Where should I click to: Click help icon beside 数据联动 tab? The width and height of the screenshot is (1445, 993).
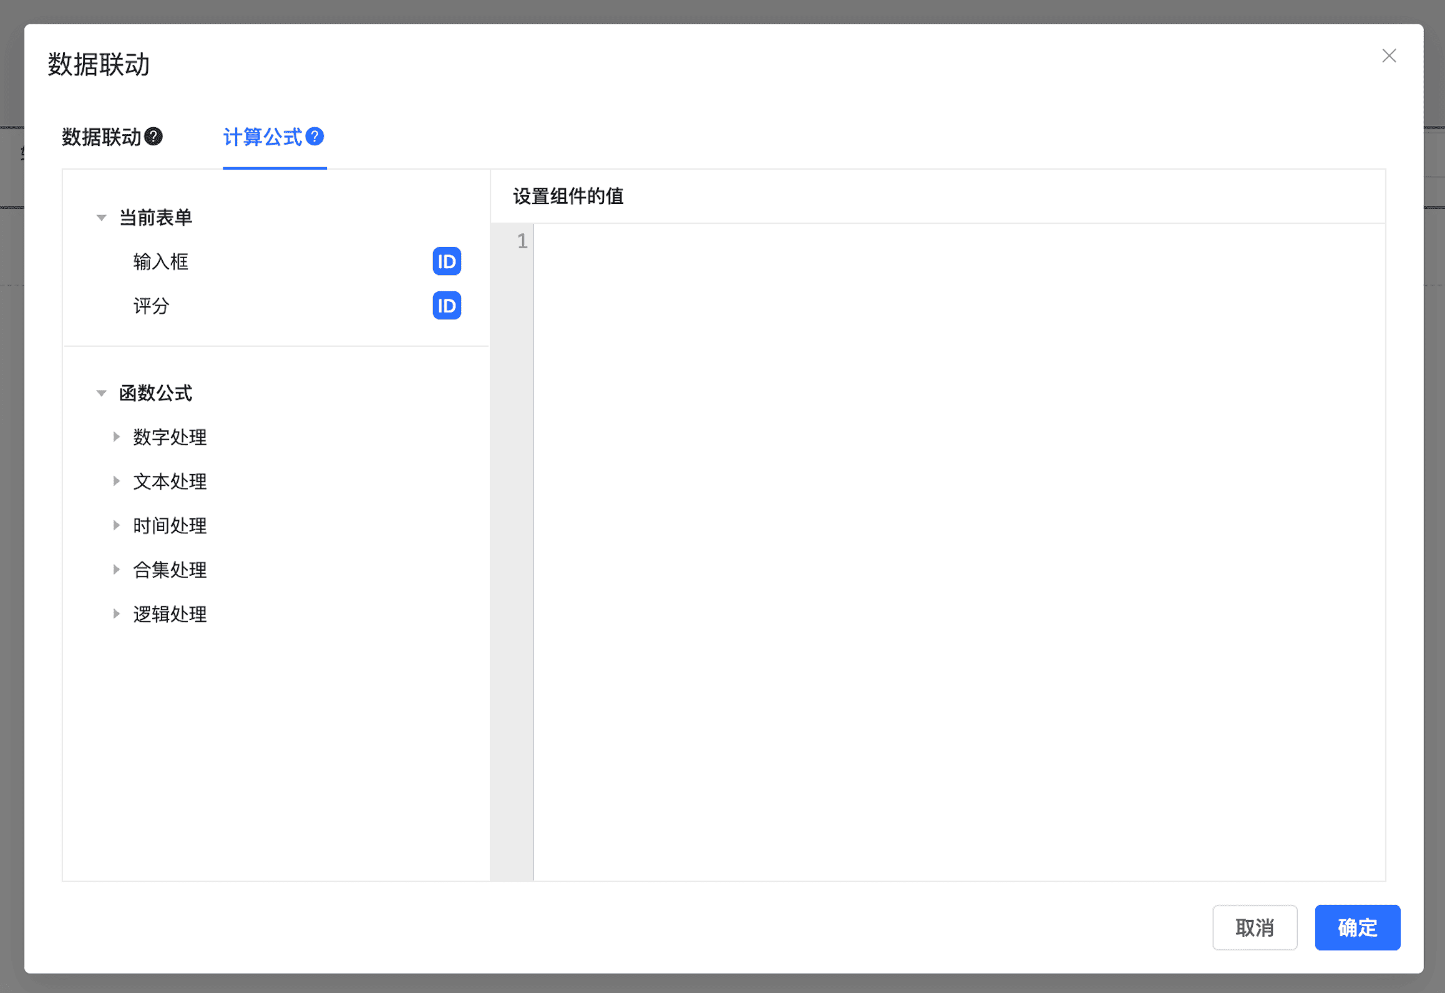pos(153,137)
